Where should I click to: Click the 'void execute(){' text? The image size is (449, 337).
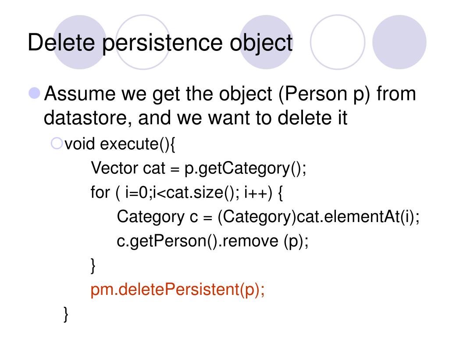(x=120, y=144)
